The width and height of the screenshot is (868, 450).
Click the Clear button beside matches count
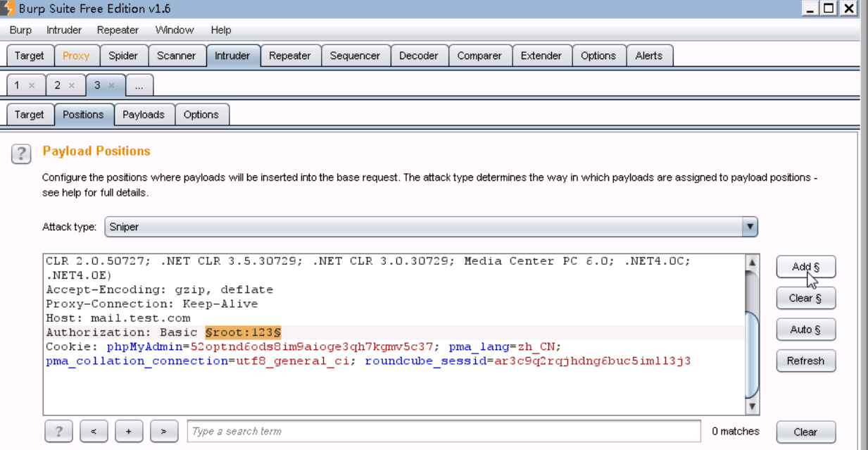tap(806, 432)
